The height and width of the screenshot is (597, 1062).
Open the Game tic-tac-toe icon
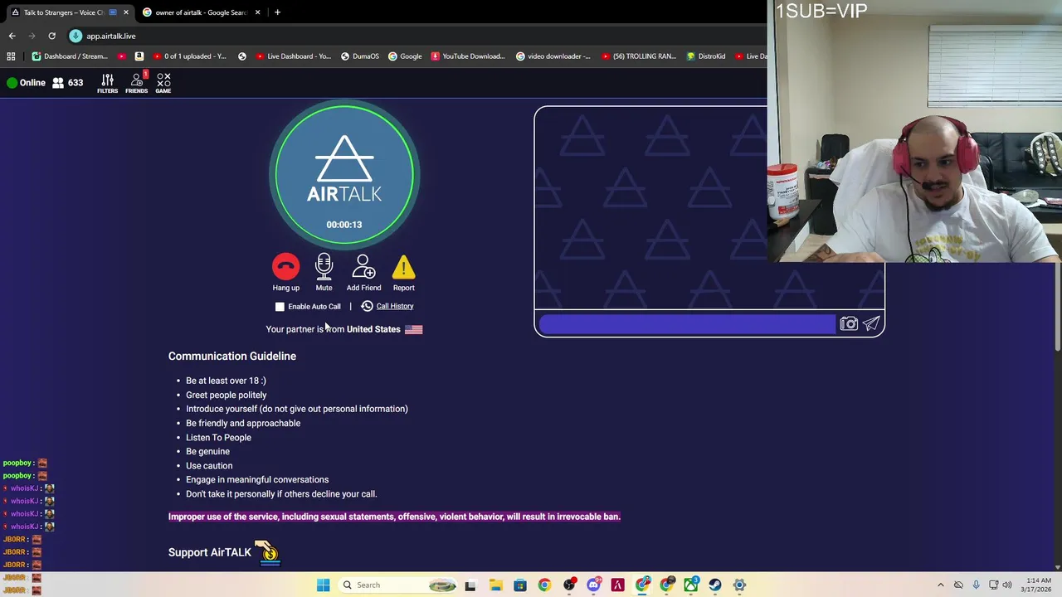tap(163, 83)
